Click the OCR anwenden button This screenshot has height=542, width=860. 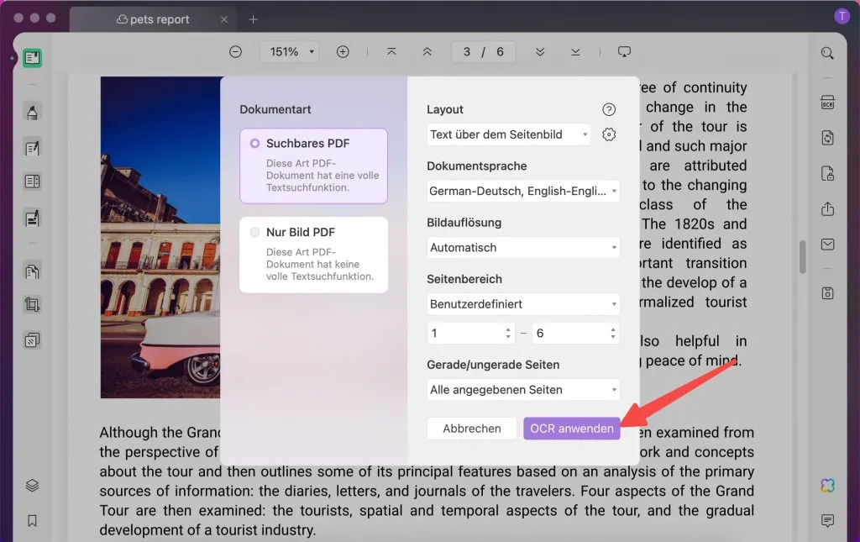click(x=571, y=429)
